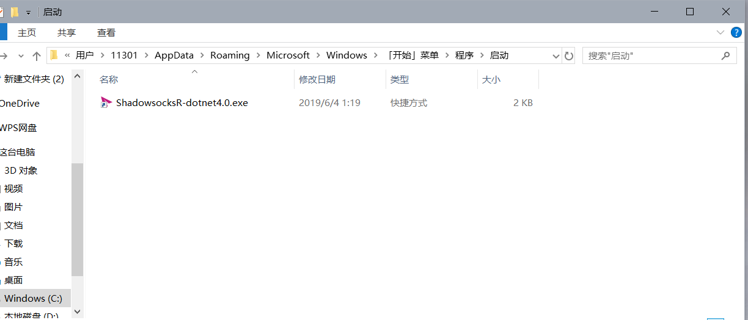
Task: Select the ShadowsocksR-dotnet4.0.exe shortcut
Action: [182, 103]
